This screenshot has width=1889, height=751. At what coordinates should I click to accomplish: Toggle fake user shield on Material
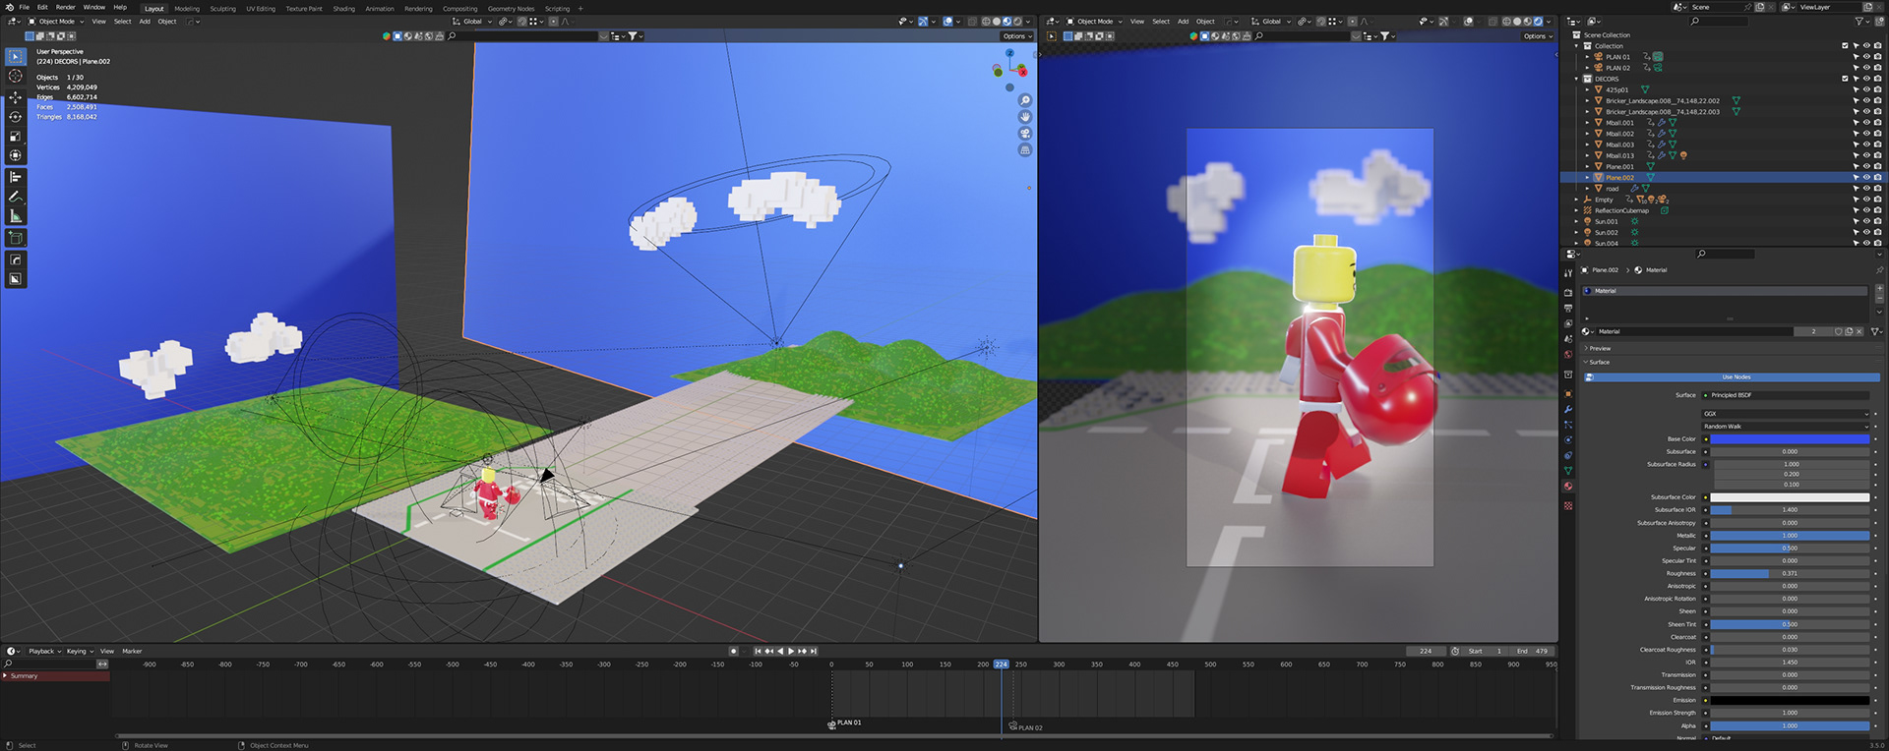(x=1838, y=331)
